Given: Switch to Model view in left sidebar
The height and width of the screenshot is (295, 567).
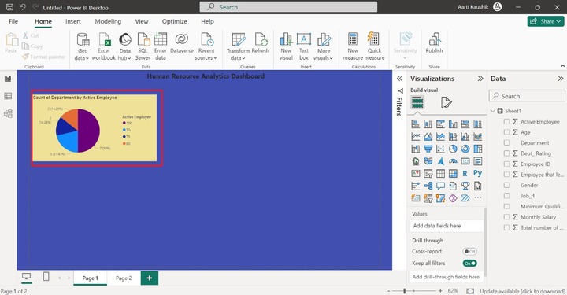Looking at the screenshot, I should 8,114.
